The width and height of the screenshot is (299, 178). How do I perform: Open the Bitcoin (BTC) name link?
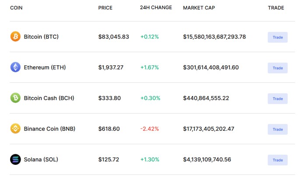coord(41,37)
